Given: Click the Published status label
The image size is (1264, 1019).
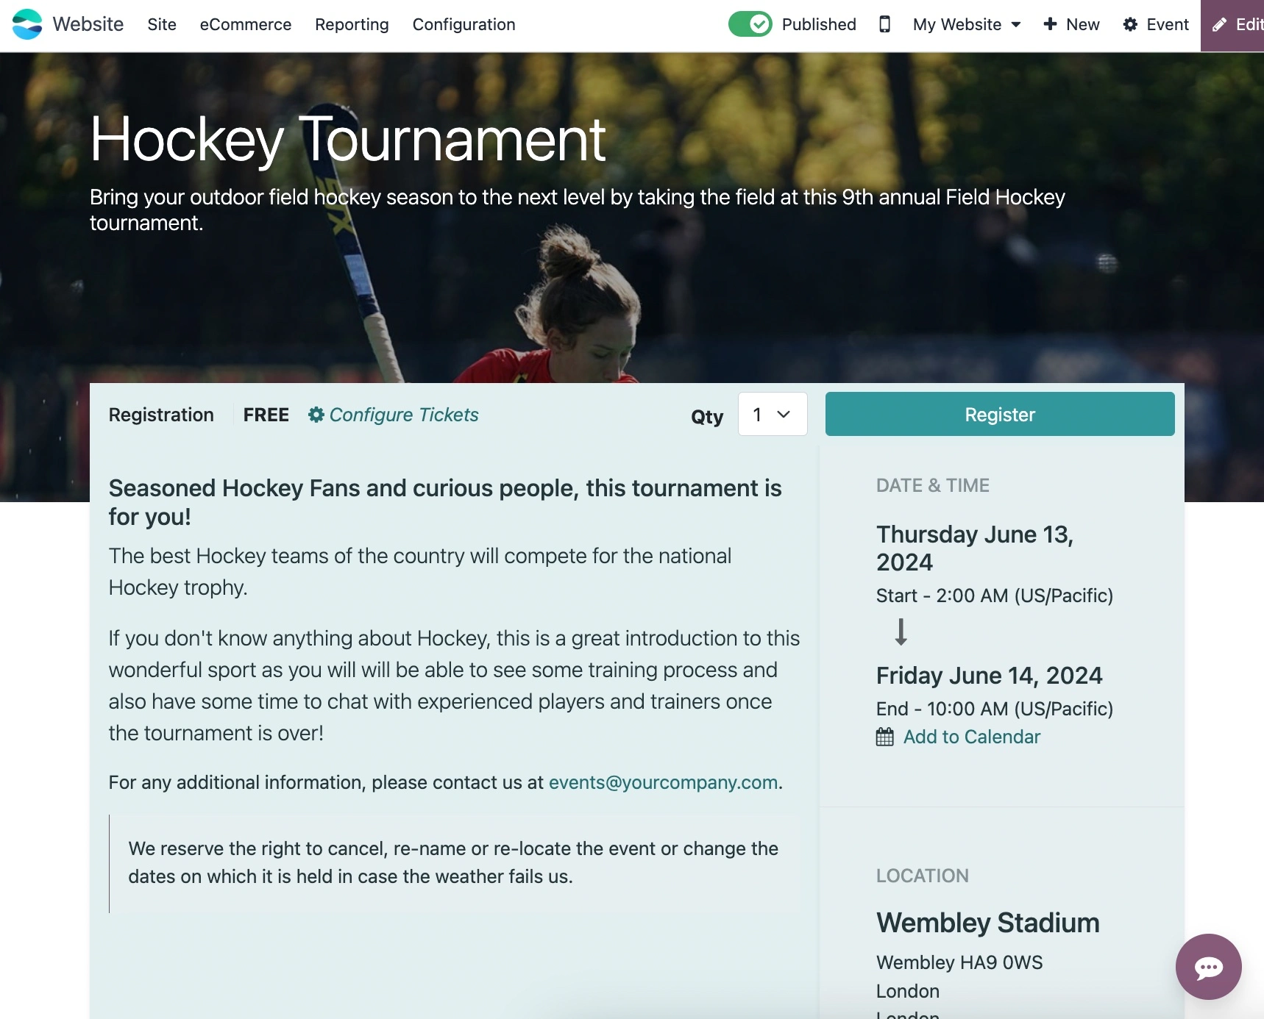Looking at the screenshot, I should [819, 24].
